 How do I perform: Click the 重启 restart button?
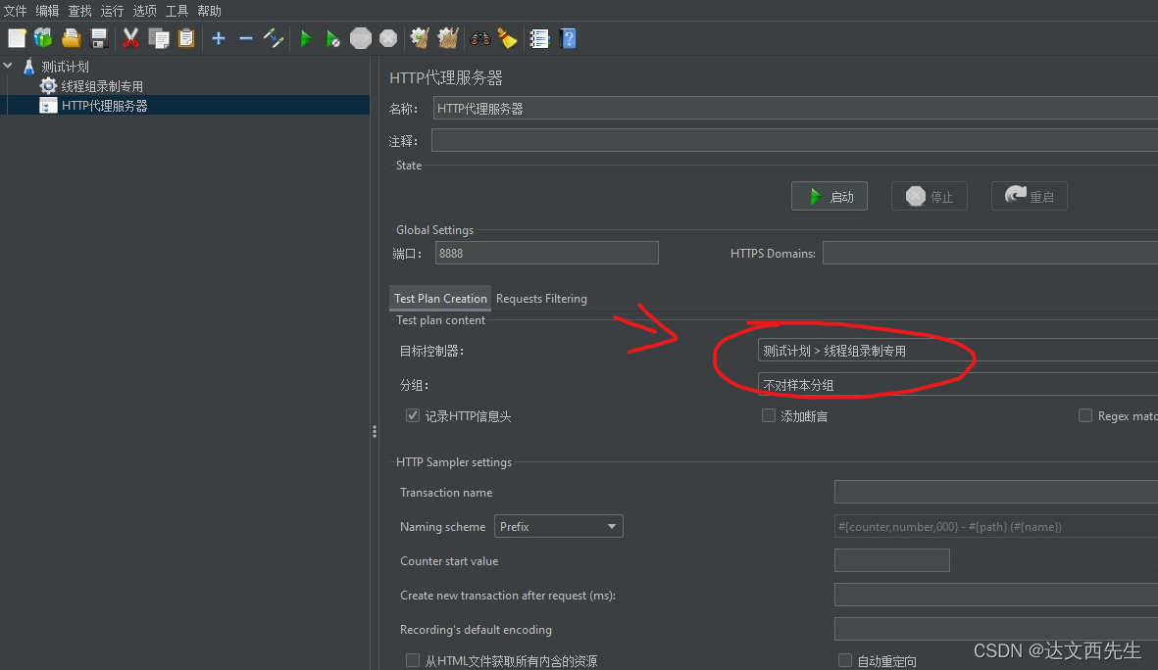point(1029,196)
